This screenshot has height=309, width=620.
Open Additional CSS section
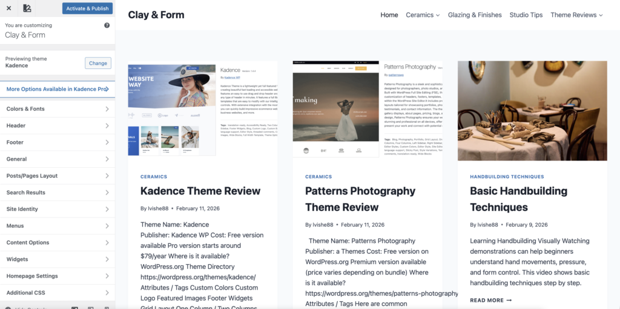pyautogui.click(x=57, y=293)
